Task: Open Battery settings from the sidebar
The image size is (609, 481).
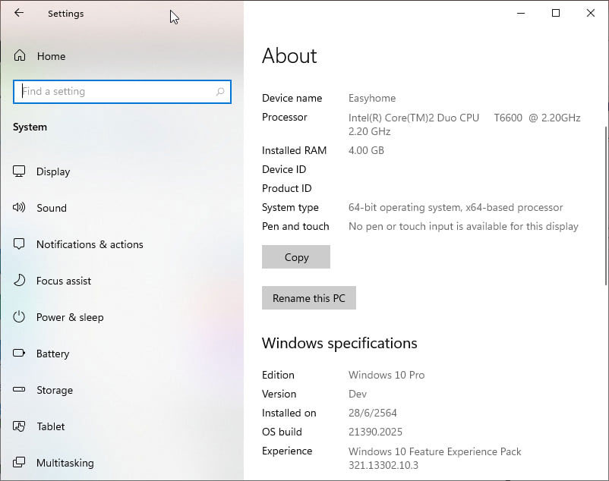Action: (19, 354)
